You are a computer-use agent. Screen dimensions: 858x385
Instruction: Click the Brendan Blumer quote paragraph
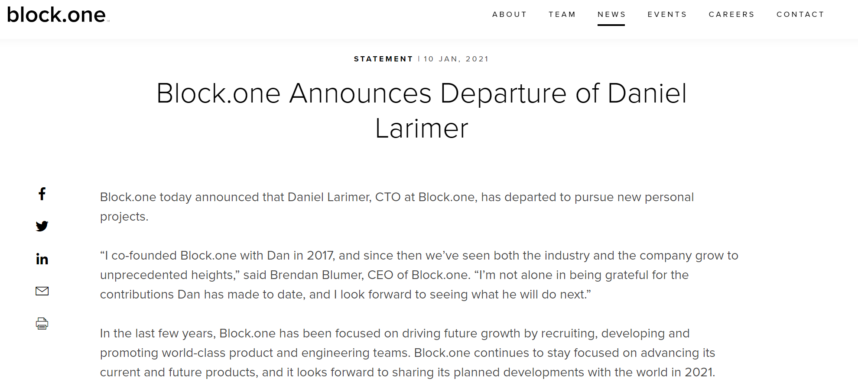419,275
